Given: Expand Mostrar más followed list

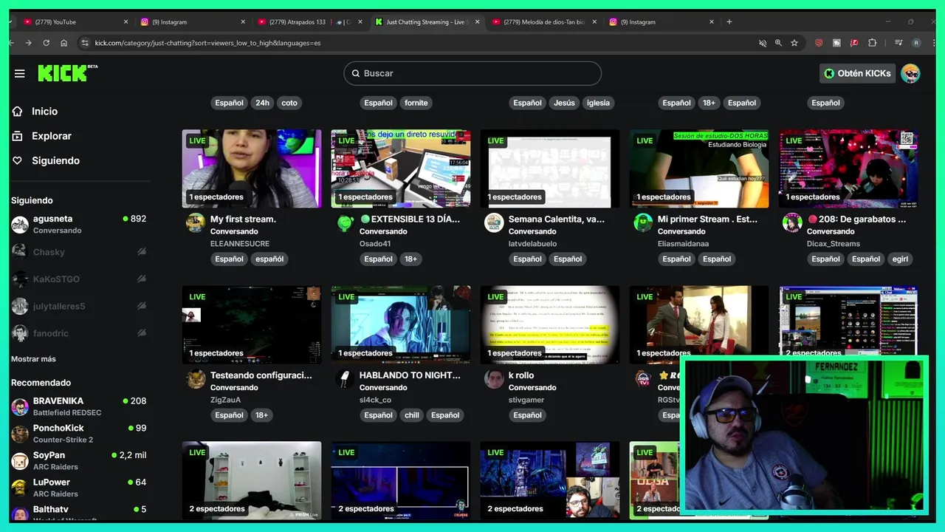Looking at the screenshot, I should [x=33, y=359].
